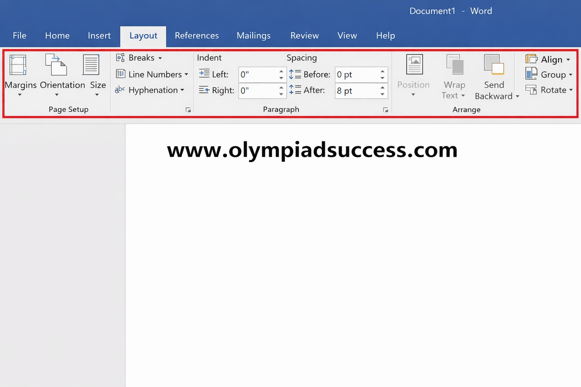This screenshot has width=581, height=387.
Task: Open the File menu
Action: click(x=19, y=36)
